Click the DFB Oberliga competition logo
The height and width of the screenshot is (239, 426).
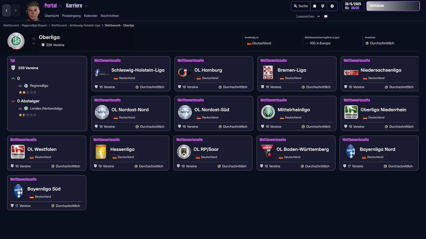[x=16, y=41]
